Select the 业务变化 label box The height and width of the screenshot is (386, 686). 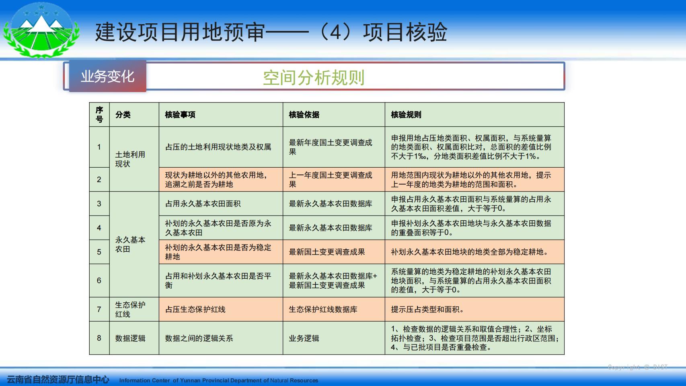[107, 76]
